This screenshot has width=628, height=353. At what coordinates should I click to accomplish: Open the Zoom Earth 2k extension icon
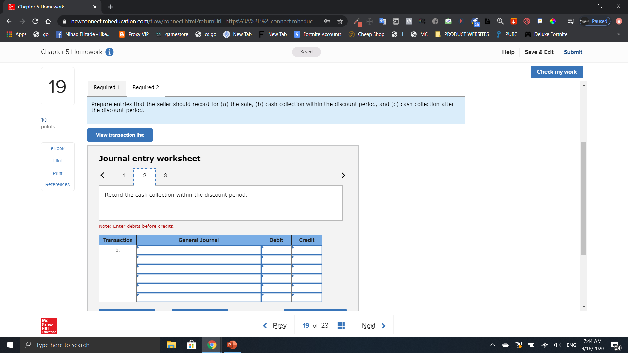tap(475, 22)
